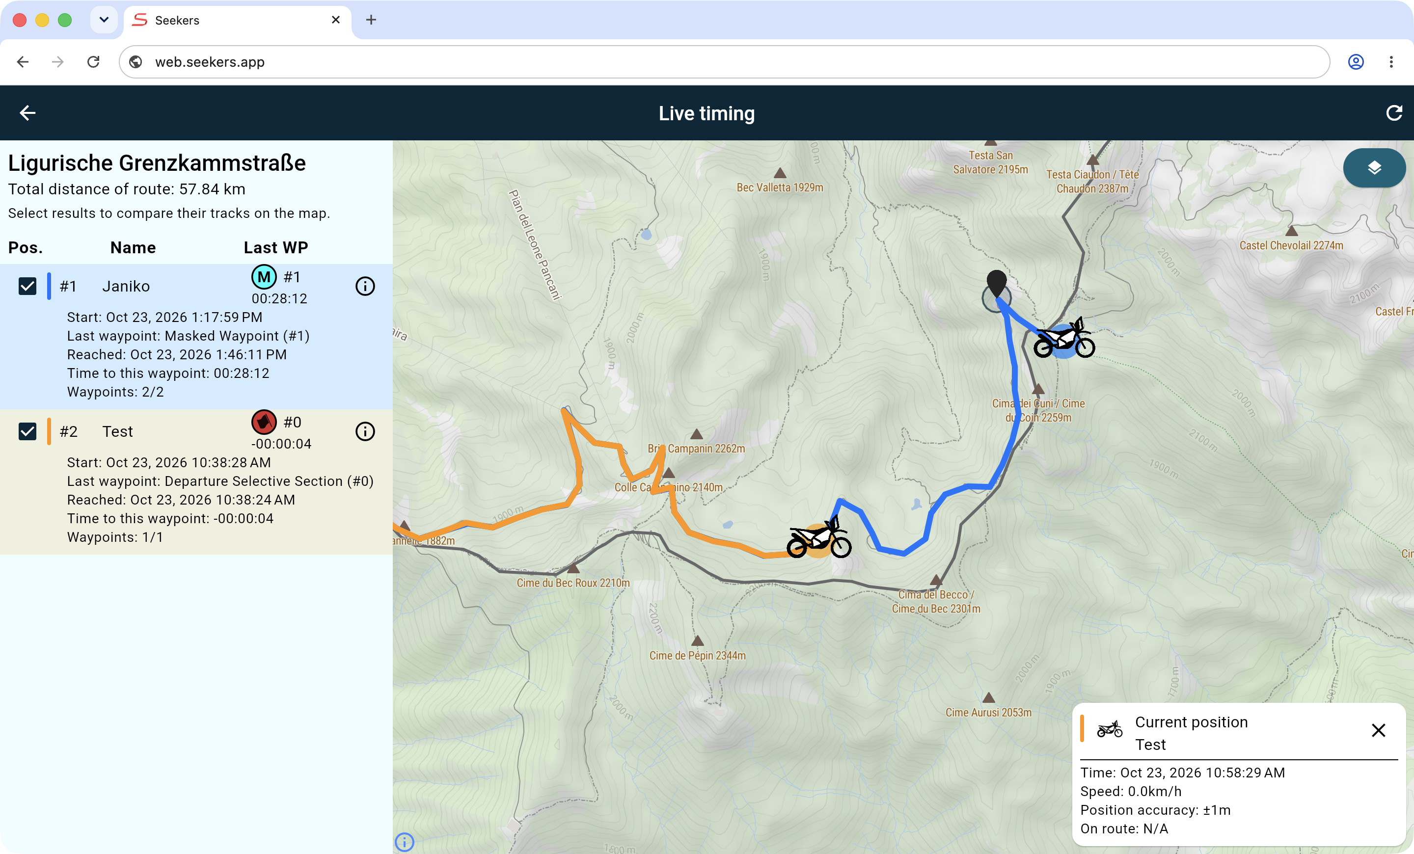The height and width of the screenshot is (854, 1414).
Task: Switch to the Seekers browser tab
Action: pos(237,20)
